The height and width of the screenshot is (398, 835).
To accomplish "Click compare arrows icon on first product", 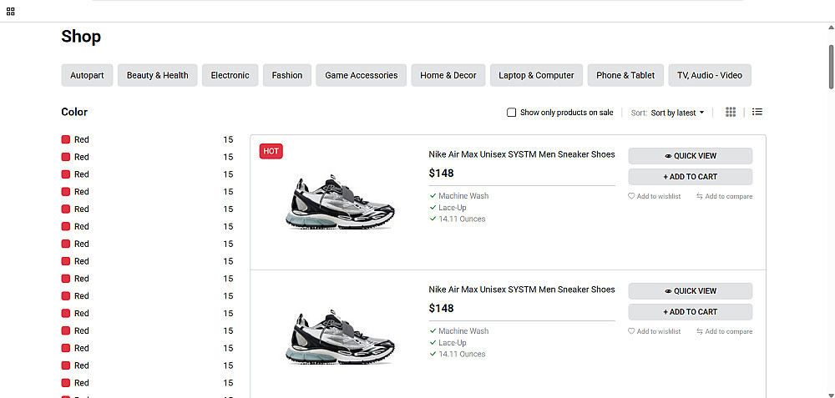I will pos(700,197).
